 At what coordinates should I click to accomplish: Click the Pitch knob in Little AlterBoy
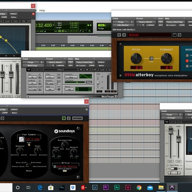[x=136, y=58]
